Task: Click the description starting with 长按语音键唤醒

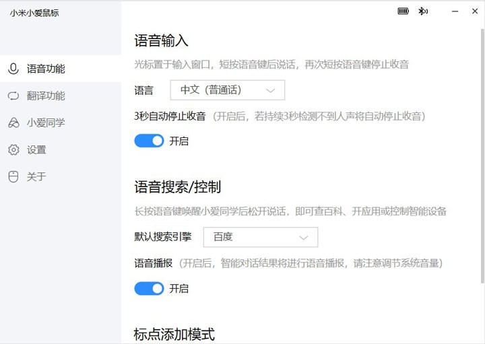Action: pos(290,211)
